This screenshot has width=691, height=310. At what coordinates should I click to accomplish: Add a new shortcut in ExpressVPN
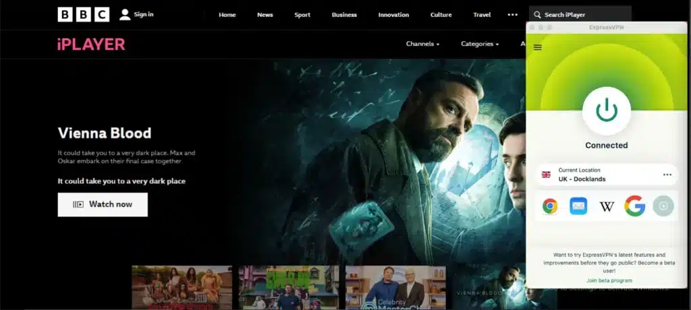(663, 206)
